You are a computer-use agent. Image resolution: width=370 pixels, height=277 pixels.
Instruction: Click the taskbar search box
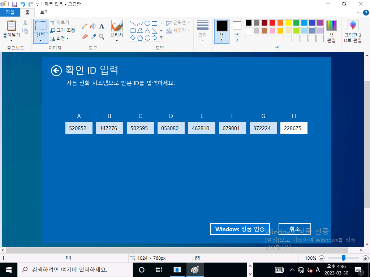pyautogui.click(x=75, y=270)
